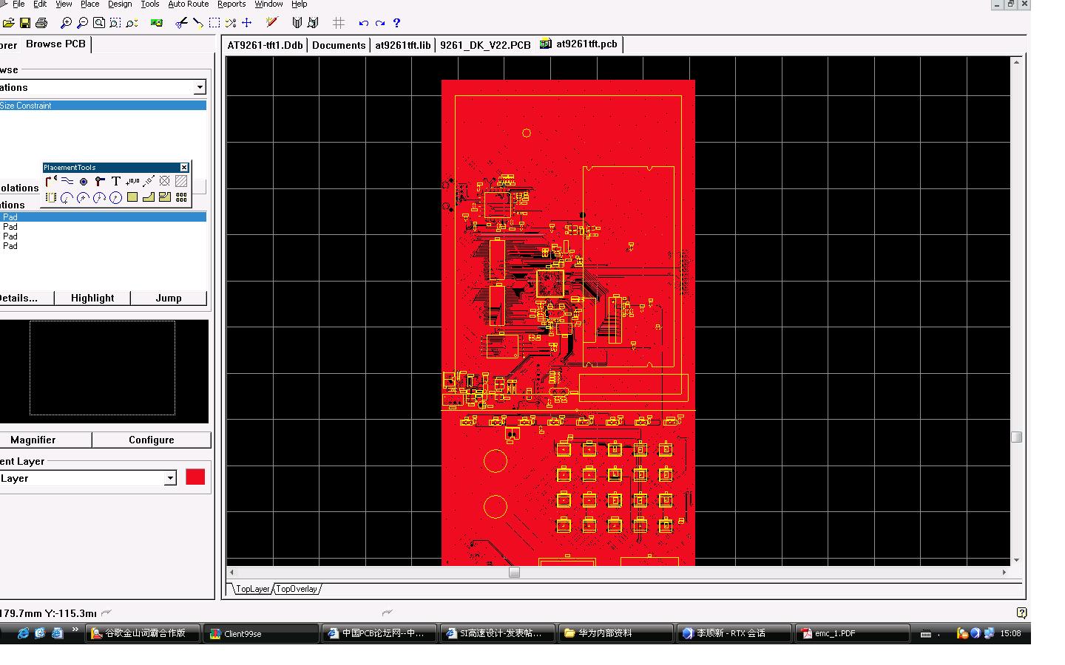
Task: Select the TopLayer tab at the bottom
Action: coord(252,589)
